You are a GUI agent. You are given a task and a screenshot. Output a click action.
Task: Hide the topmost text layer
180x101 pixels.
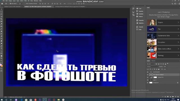(148, 72)
